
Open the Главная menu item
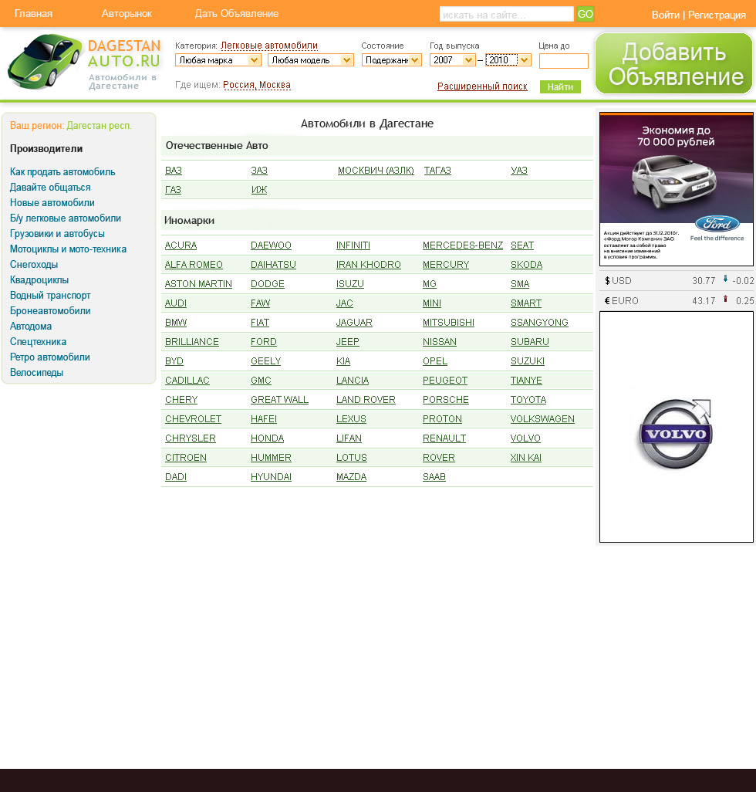33,14
